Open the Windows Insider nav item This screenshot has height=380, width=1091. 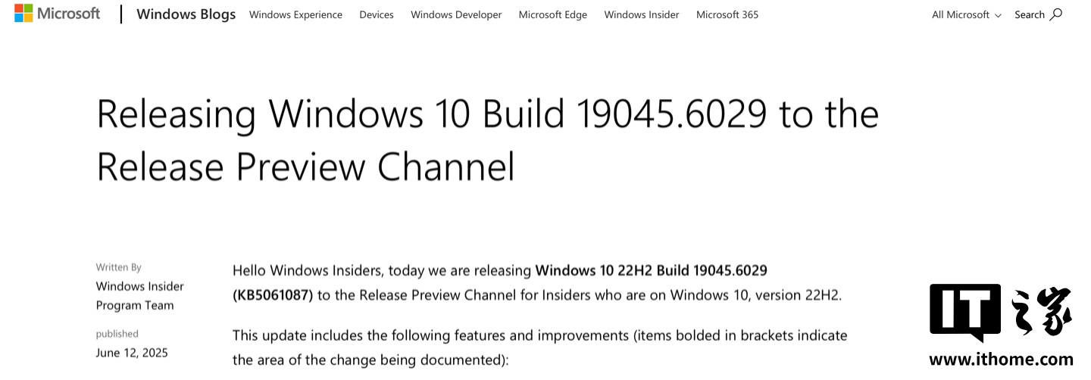[642, 14]
